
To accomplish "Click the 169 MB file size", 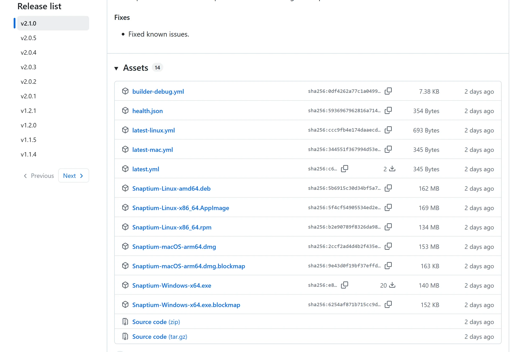I will pos(429,208).
